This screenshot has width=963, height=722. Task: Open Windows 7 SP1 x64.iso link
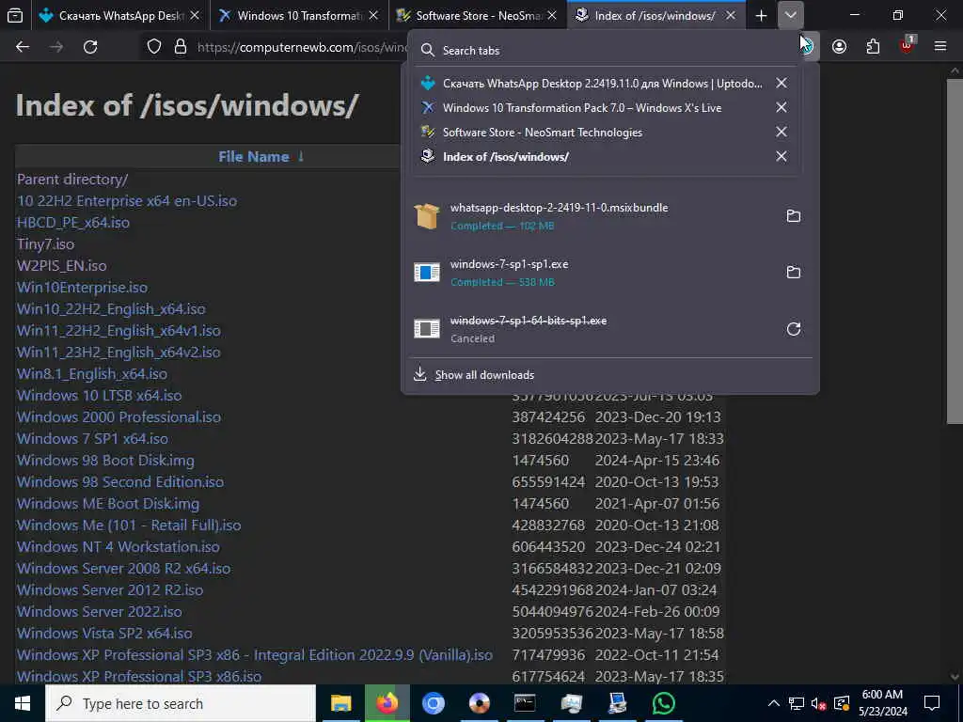tap(92, 438)
